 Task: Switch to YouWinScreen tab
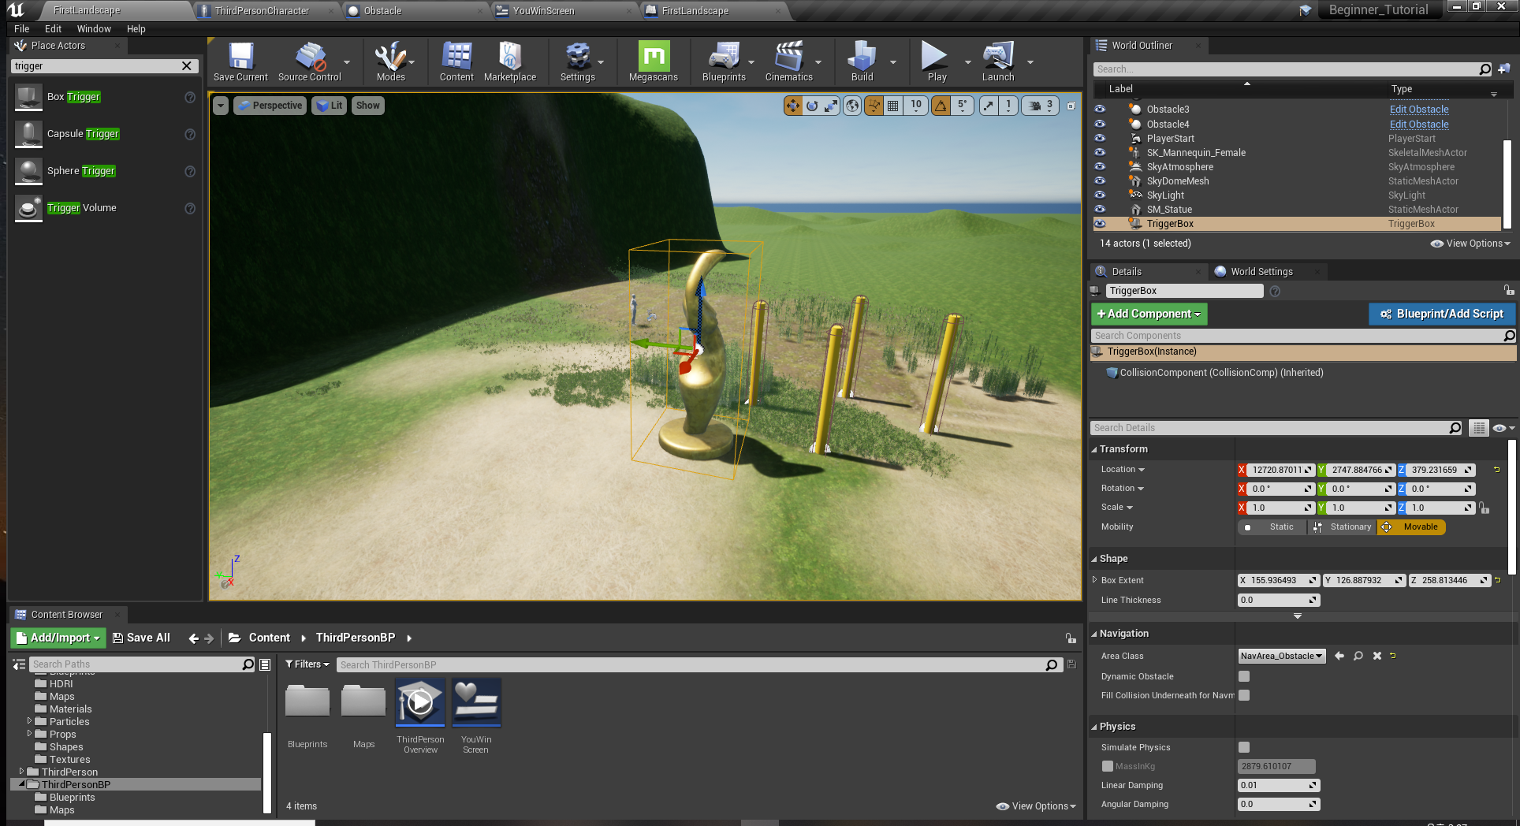(544, 11)
